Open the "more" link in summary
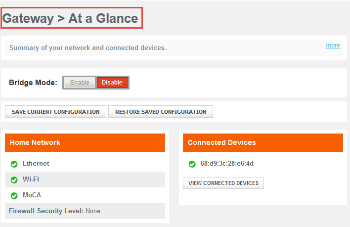 pyautogui.click(x=333, y=45)
